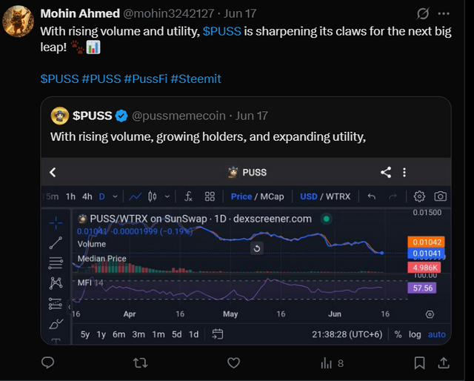474x381 pixels.
Task: Open the three-dot menu in chart header
Action: click(404, 172)
